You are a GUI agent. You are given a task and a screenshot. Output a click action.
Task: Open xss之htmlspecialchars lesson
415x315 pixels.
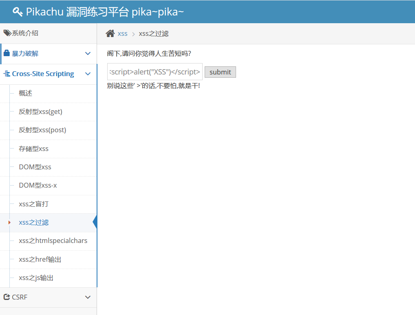pos(53,241)
